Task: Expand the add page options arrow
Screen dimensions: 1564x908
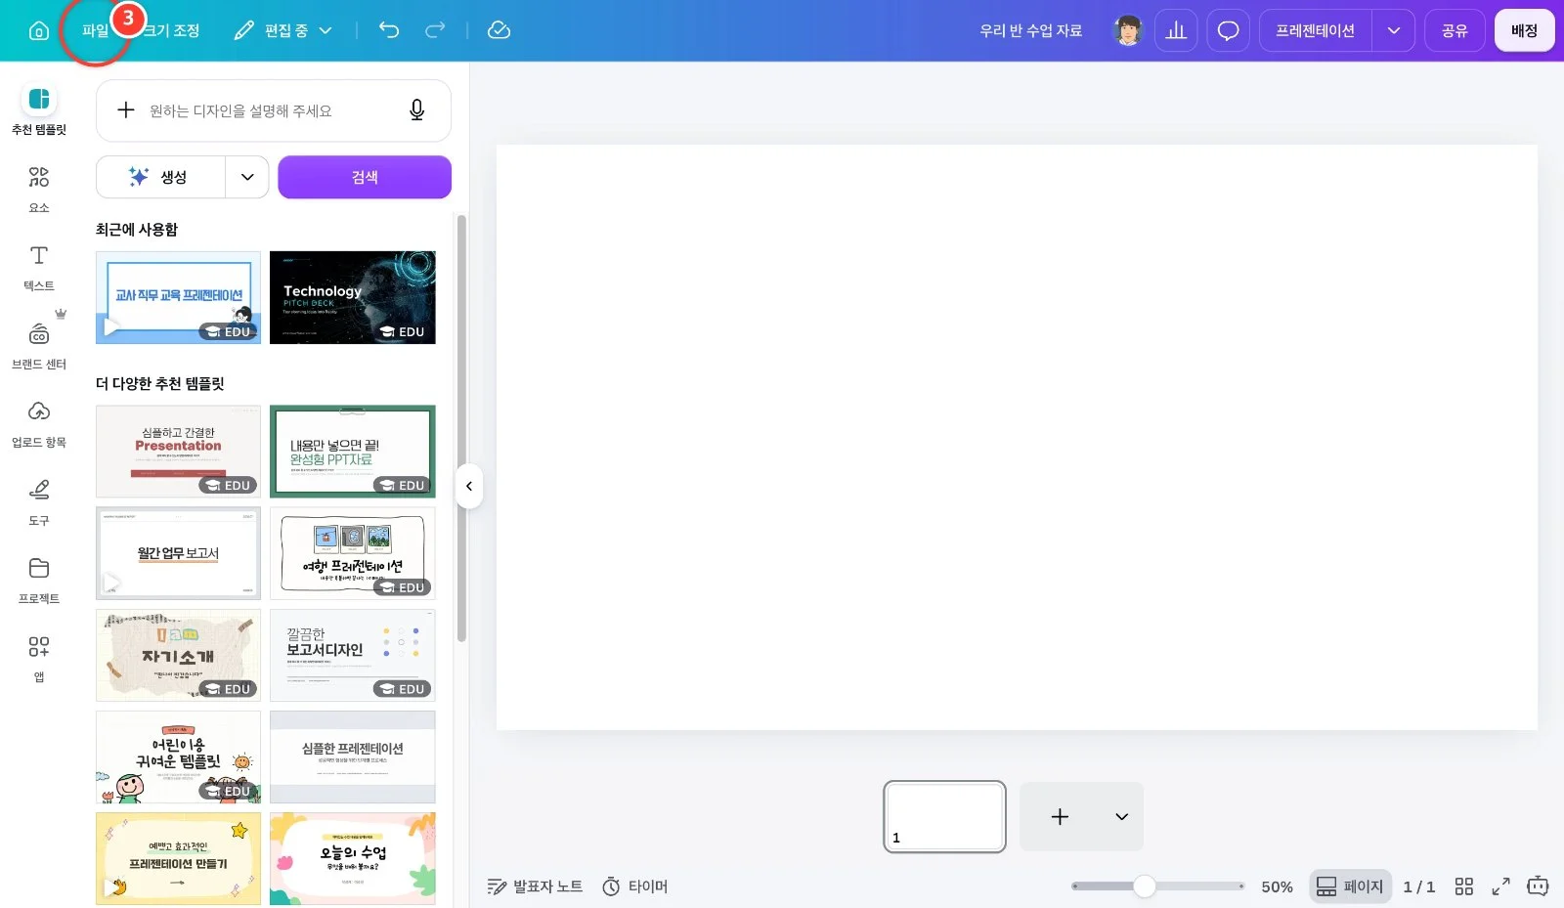Action: (x=1121, y=816)
